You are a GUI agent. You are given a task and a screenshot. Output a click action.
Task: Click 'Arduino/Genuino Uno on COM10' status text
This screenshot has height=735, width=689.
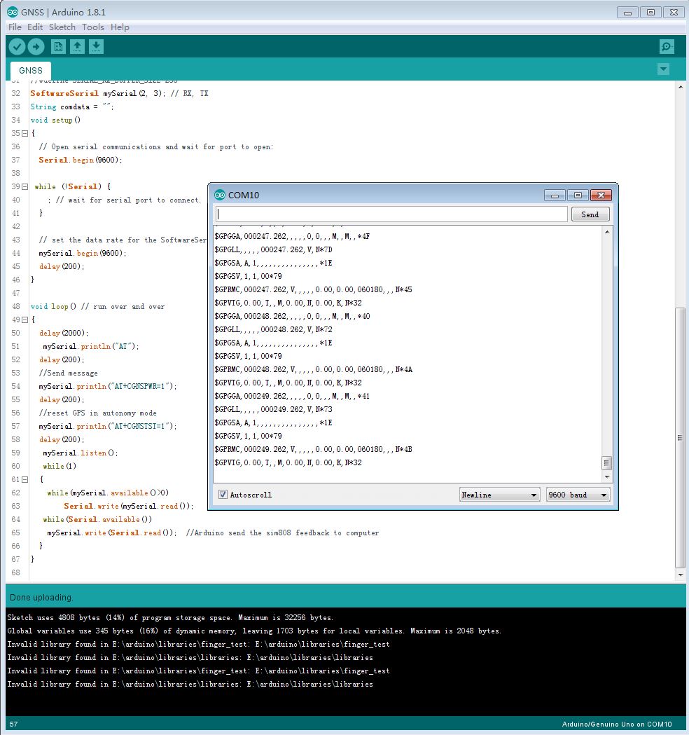(617, 724)
